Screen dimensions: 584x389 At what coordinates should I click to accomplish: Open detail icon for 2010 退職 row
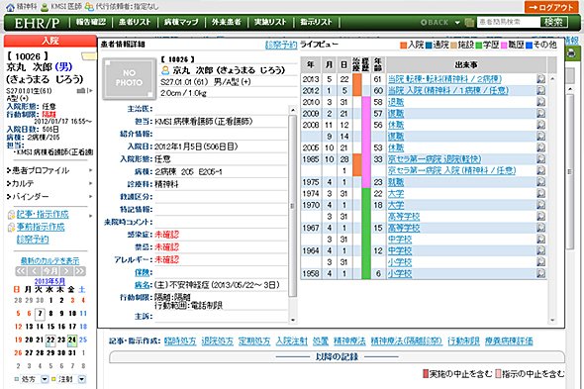540,102
